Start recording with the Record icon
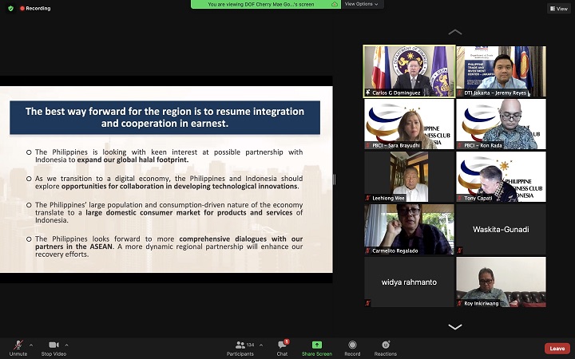The image size is (575, 359). [352, 345]
